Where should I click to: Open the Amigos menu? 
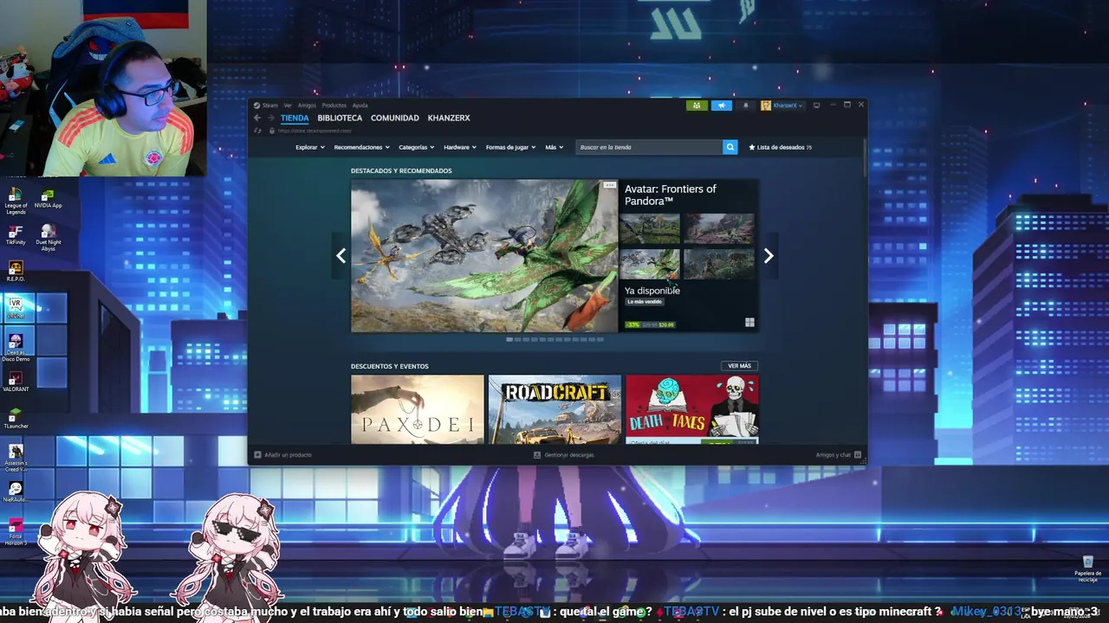click(x=307, y=106)
